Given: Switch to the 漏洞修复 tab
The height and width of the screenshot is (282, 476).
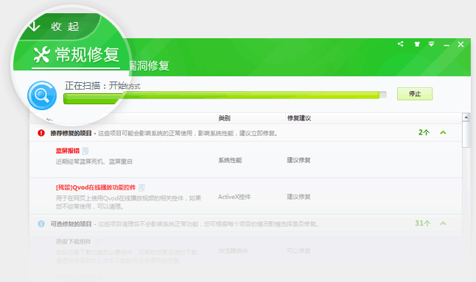Looking at the screenshot, I should tap(150, 65).
